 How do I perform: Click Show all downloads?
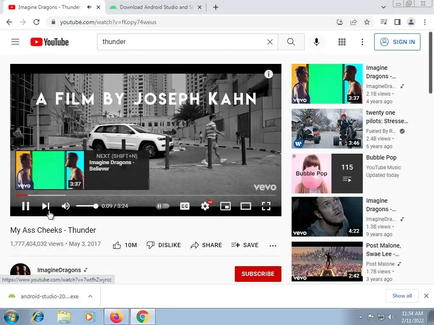402,296
